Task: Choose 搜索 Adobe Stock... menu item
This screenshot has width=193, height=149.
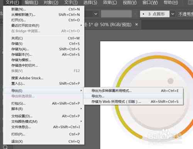Action: point(44,78)
